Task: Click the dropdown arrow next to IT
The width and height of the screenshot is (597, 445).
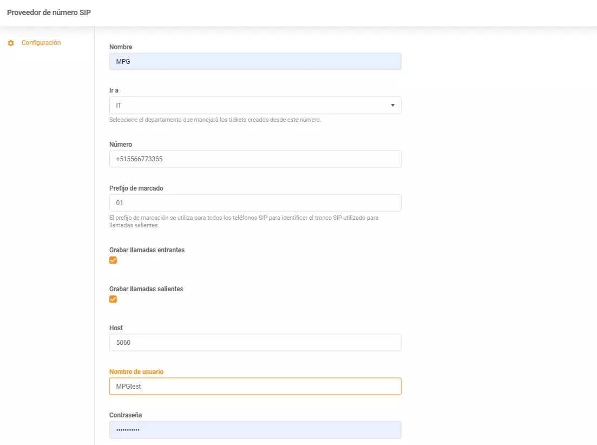Action: pyautogui.click(x=393, y=104)
